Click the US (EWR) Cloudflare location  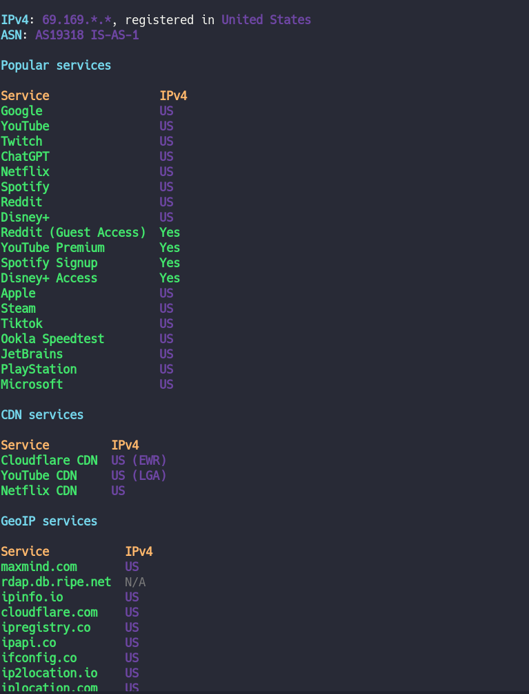point(139,461)
